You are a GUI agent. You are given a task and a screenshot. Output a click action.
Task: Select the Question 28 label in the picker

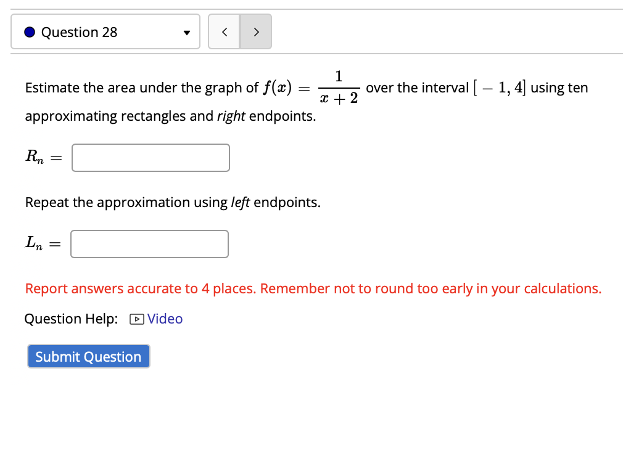pos(80,31)
